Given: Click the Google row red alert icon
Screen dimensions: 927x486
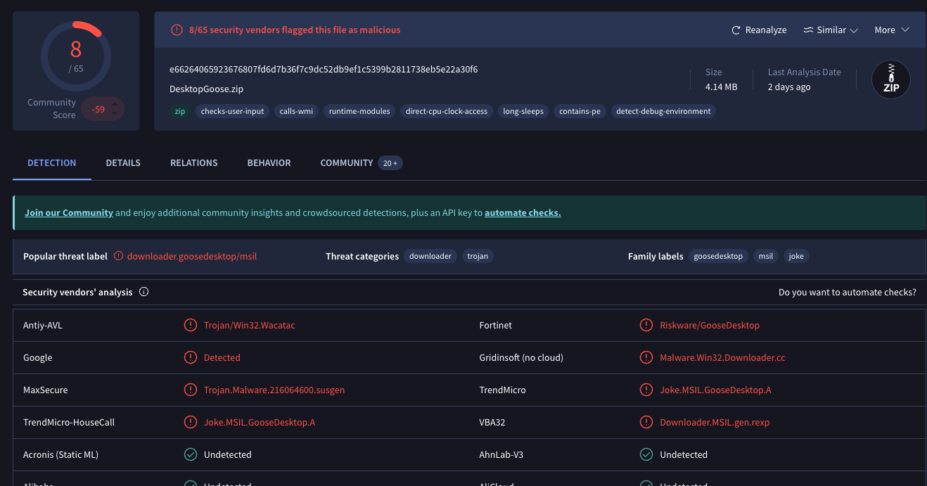Looking at the screenshot, I should click(x=190, y=357).
